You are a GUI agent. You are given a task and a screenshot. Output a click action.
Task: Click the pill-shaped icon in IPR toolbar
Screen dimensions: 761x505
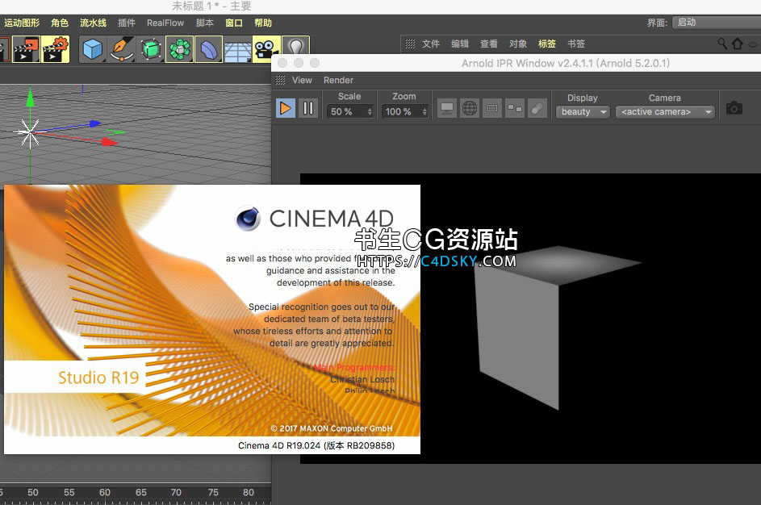(x=537, y=108)
